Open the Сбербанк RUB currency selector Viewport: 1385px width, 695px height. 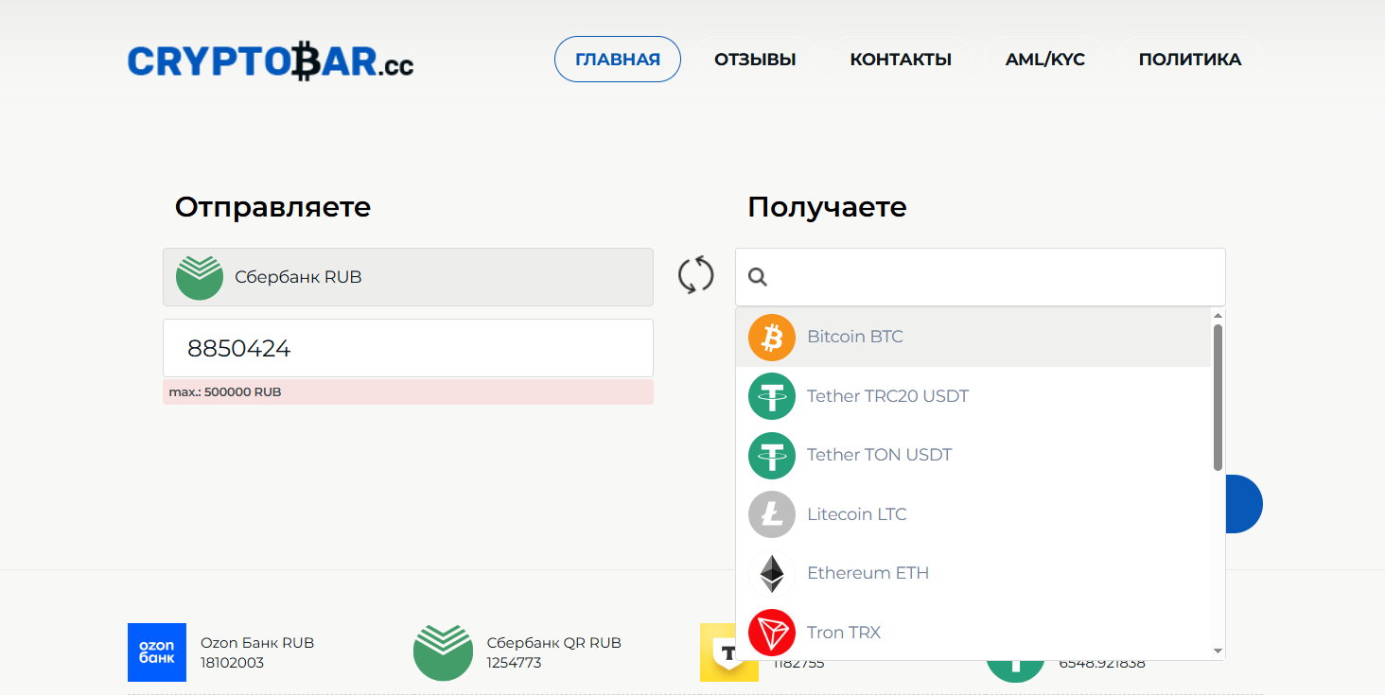pyautogui.click(x=408, y=276)
